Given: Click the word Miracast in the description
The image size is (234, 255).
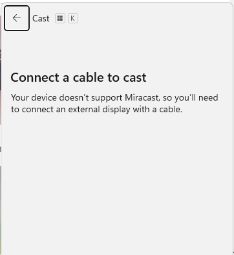Looking at the screenshot, I should (x=142, y=97).
